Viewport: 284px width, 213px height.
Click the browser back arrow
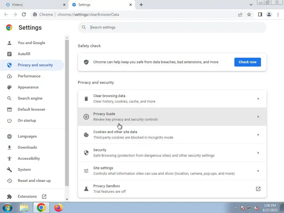pos(6,14)
